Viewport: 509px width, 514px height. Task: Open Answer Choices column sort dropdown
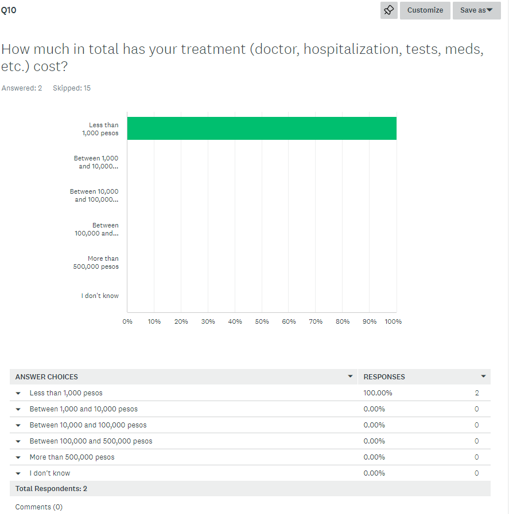click(x=350, y=376)
